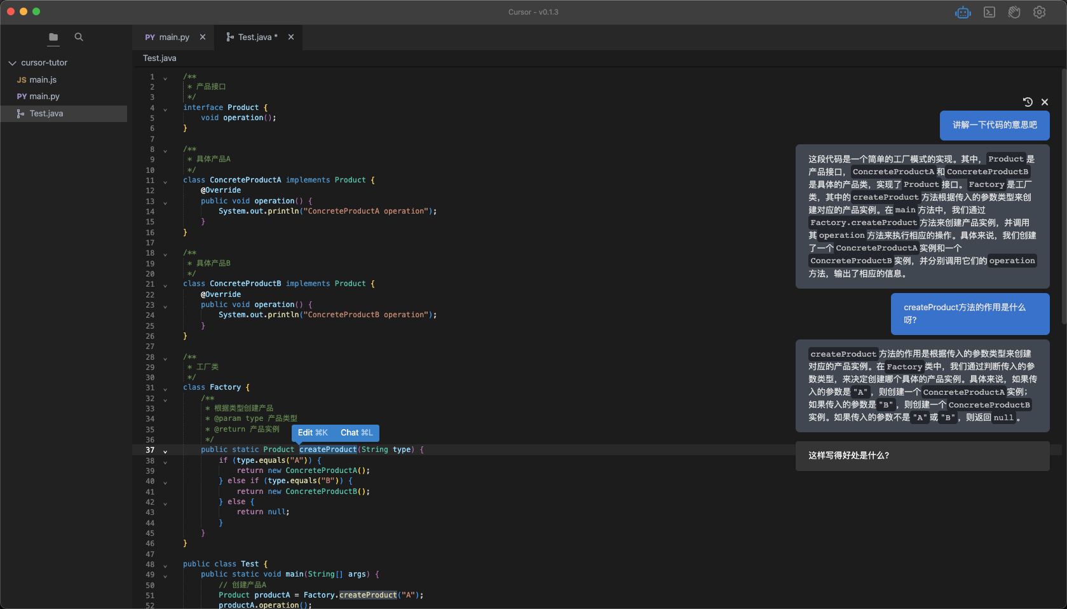
Task: Fold the comment block at line 8
Action: tap(165, 151)
